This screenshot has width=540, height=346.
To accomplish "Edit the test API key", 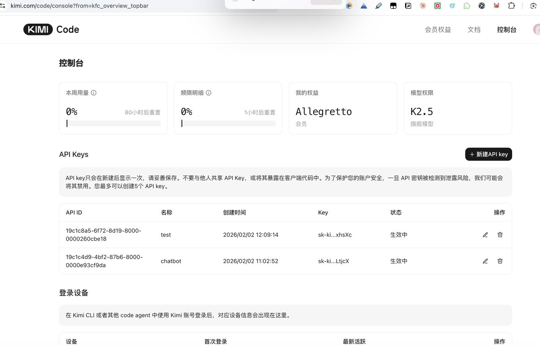I will 485,235.
